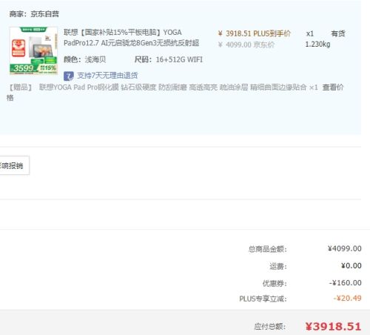Click the 尺码 16+512G WIFI specification

tap(169, 59)
